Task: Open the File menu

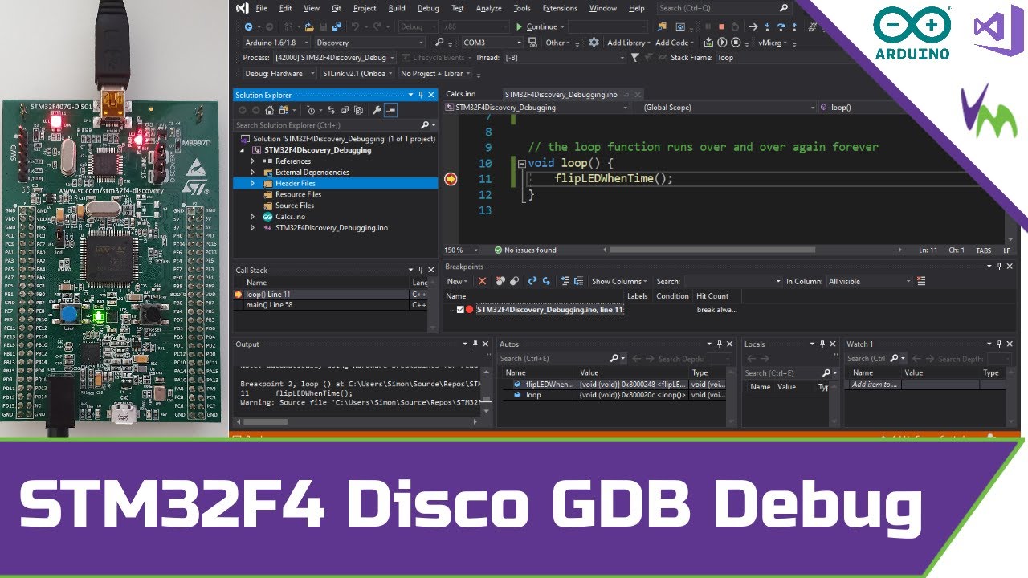Action: click(261, 8)
